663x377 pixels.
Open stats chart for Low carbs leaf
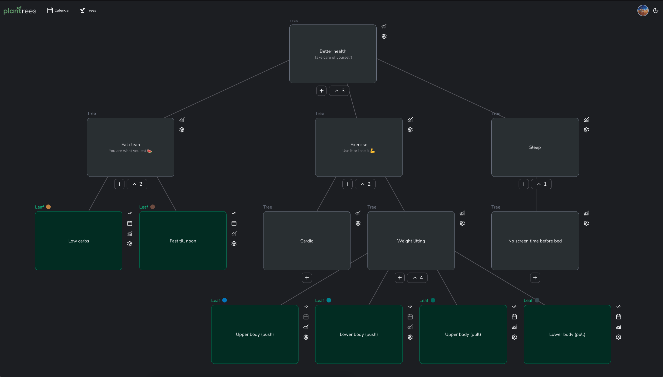coord(130,234)
